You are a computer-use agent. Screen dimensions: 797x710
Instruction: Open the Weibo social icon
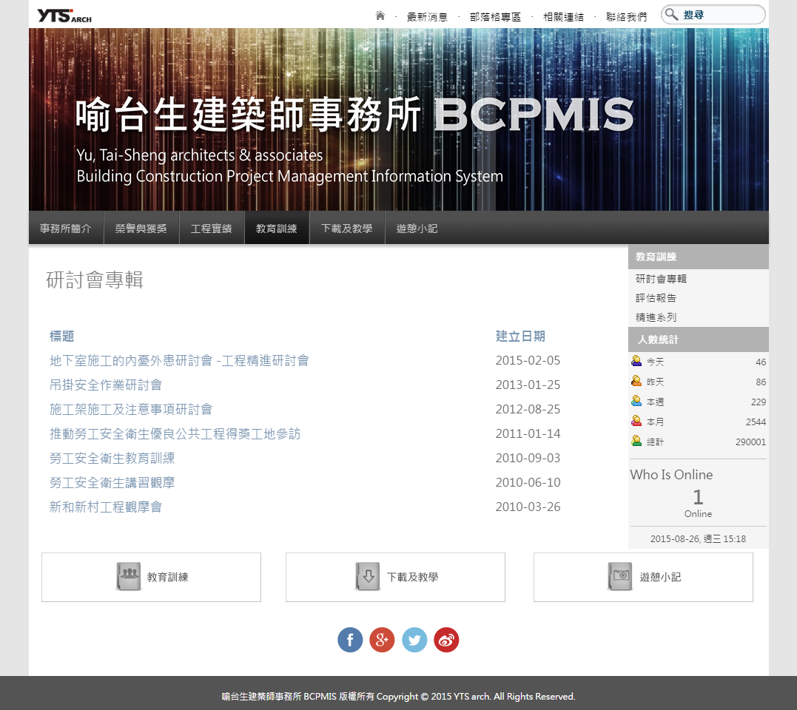tap(446, 640)
